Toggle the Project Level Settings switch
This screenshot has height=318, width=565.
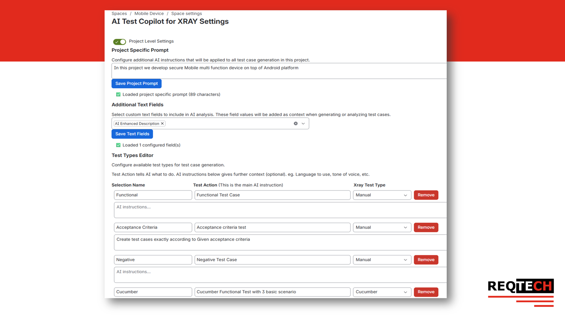click(119, 42)
